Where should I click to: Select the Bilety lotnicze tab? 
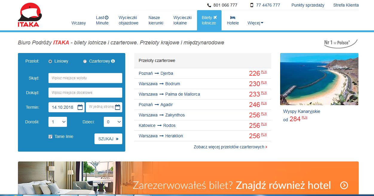[209, 20]
